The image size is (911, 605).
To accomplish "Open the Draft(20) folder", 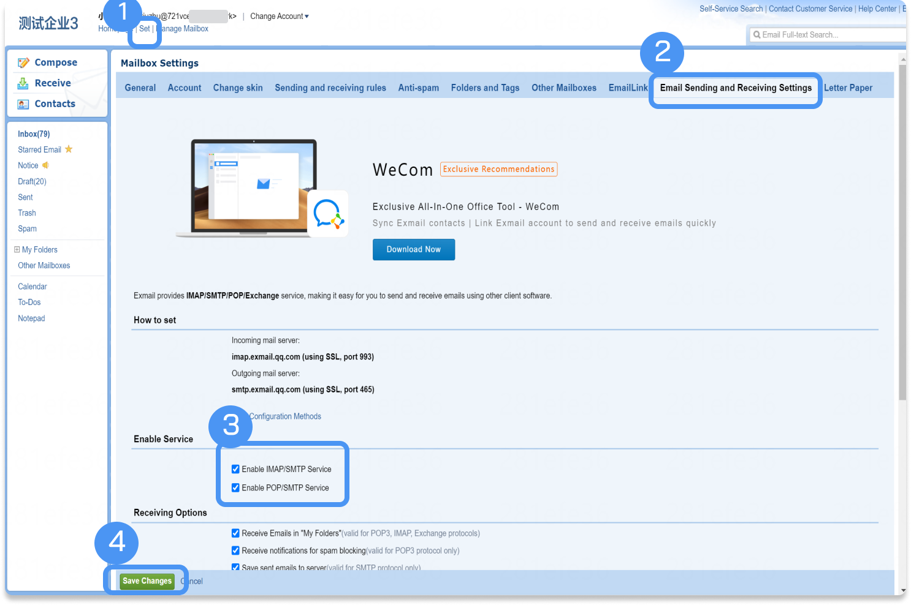I will (x=32, y=181).
